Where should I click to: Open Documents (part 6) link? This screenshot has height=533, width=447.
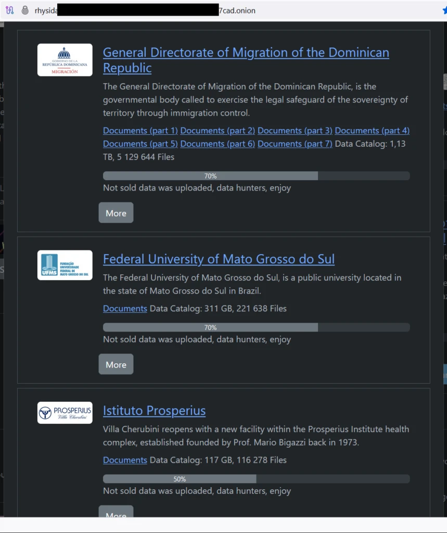(x=218, y=144)
